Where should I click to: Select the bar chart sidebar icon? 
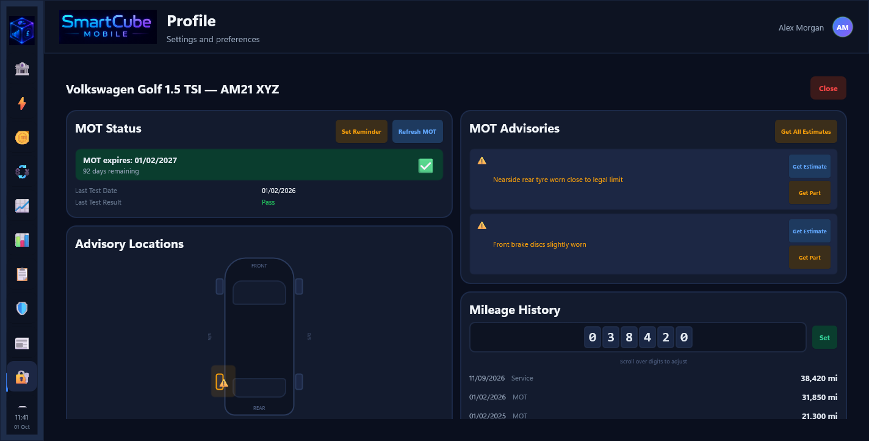[22, 240]
